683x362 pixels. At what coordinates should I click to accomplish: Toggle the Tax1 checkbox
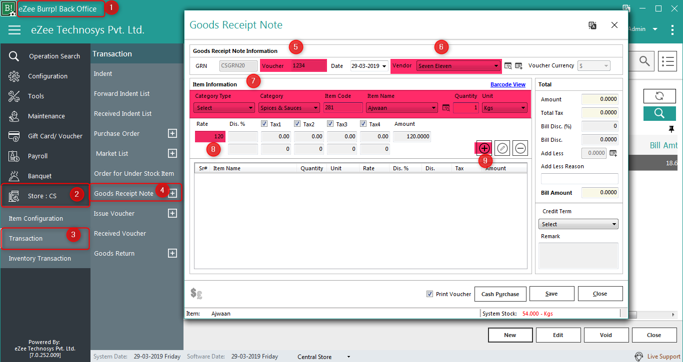tap(264, 124)
